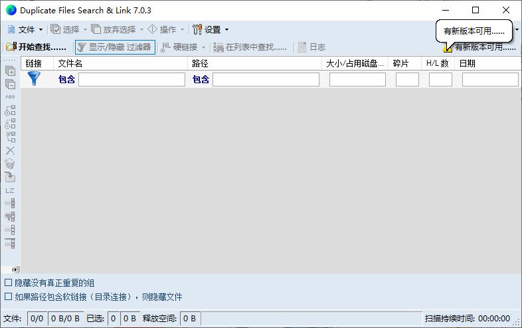Click the 开始查找 folder search icon
This screenshot has height=328, width=522.
[x=11, y=47]
